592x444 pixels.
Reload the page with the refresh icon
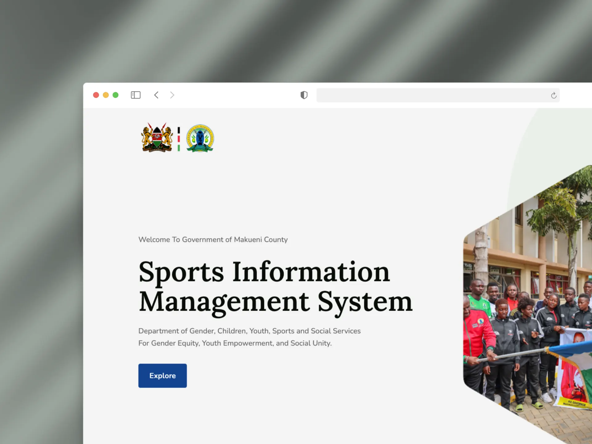(553, 96)
